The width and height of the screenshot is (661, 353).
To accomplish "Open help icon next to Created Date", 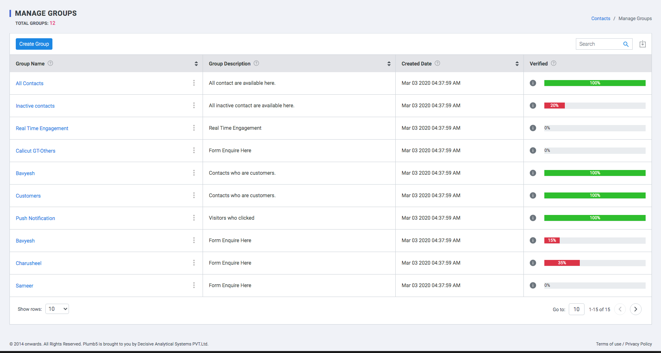I will coord(438,63).
